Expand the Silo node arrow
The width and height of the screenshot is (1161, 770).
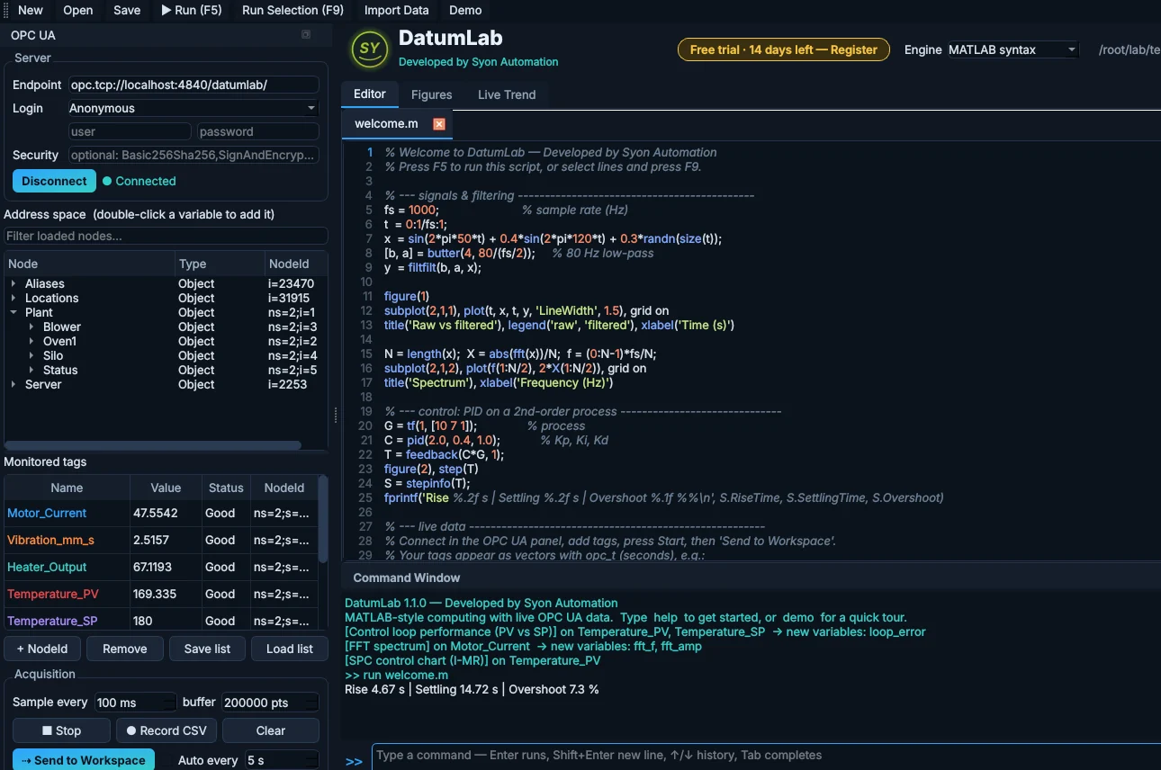pyautogui.click(x=31, y=355)
